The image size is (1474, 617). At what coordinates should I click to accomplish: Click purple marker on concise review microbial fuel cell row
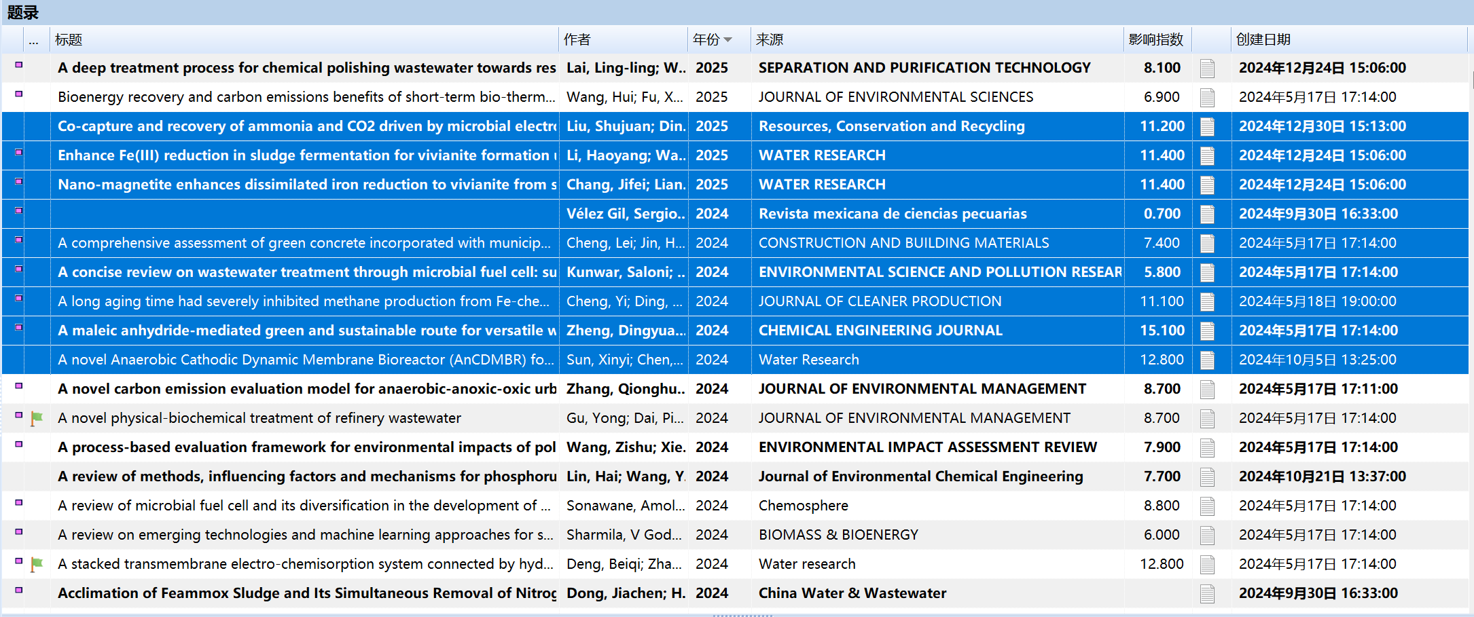[19, 269]
